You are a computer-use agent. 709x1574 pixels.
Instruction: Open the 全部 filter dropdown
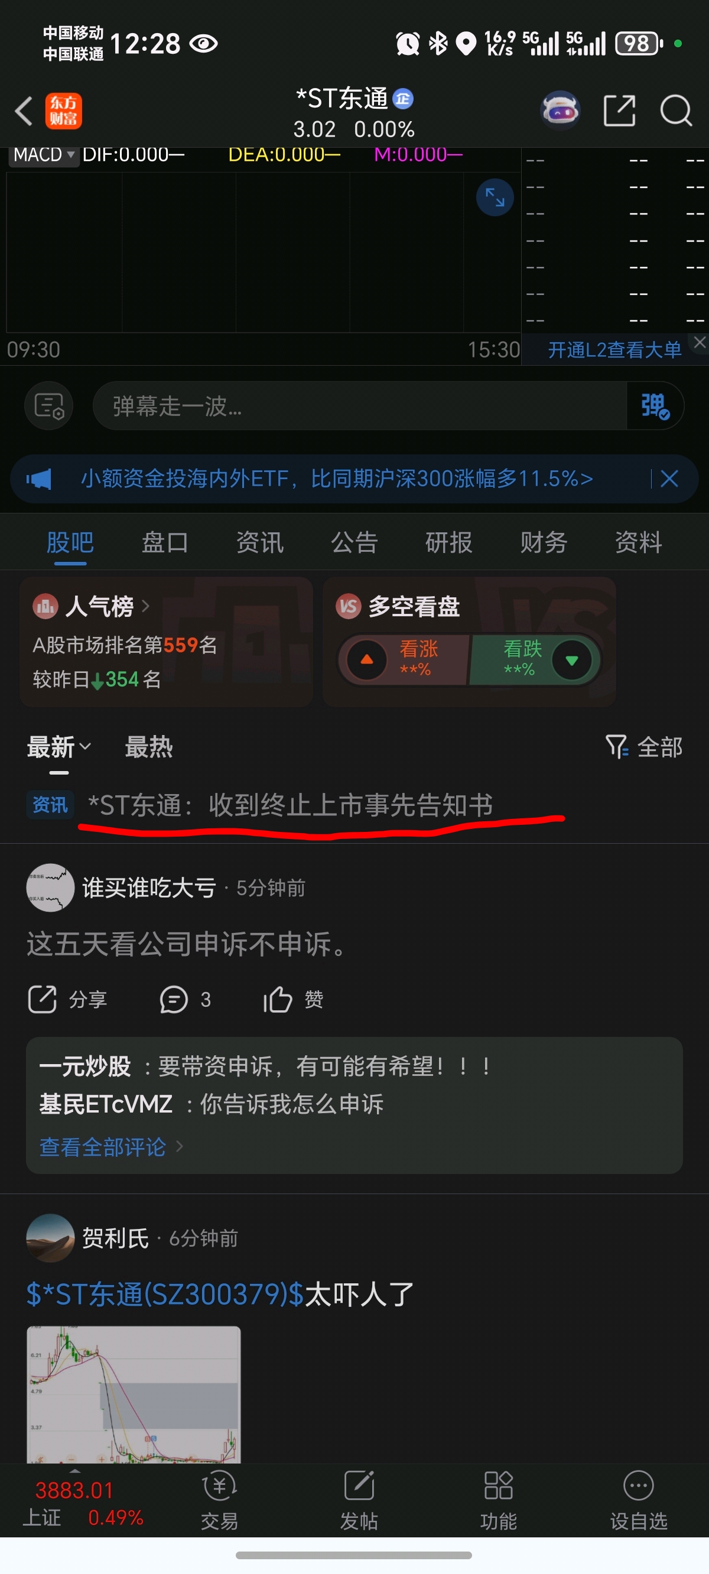pos(643,747)
